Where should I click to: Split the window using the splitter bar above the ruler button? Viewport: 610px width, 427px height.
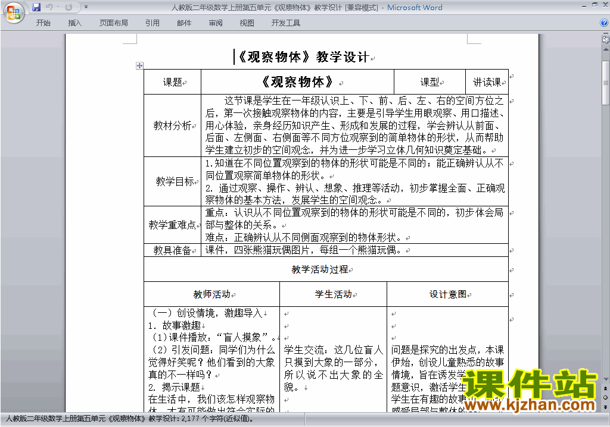(x=605, y=34)
